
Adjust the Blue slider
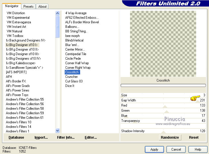pyautogui.click(x=163, y=116)
